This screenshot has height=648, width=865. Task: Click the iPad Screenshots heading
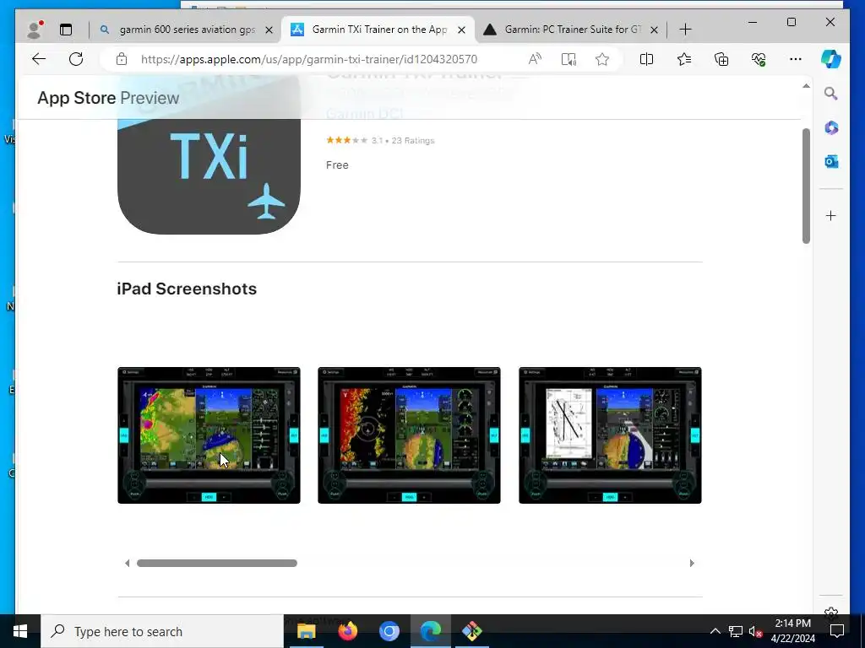pos(187,289)
